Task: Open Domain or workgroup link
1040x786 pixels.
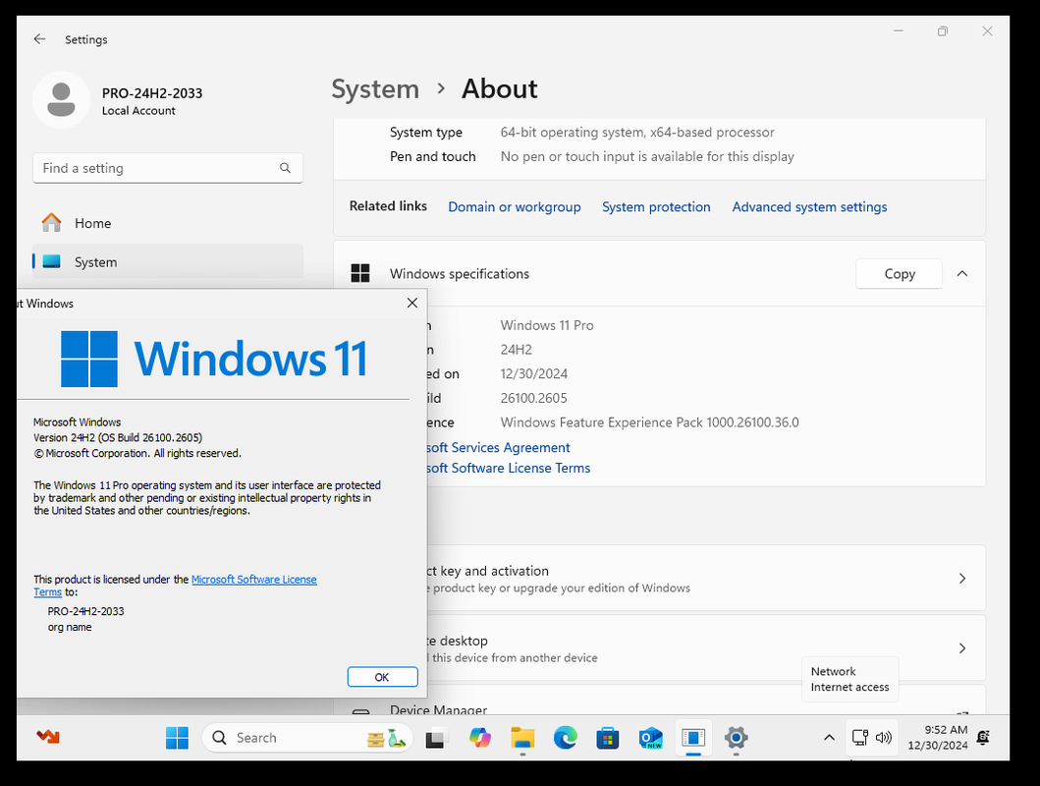Action: pos(514,207)
